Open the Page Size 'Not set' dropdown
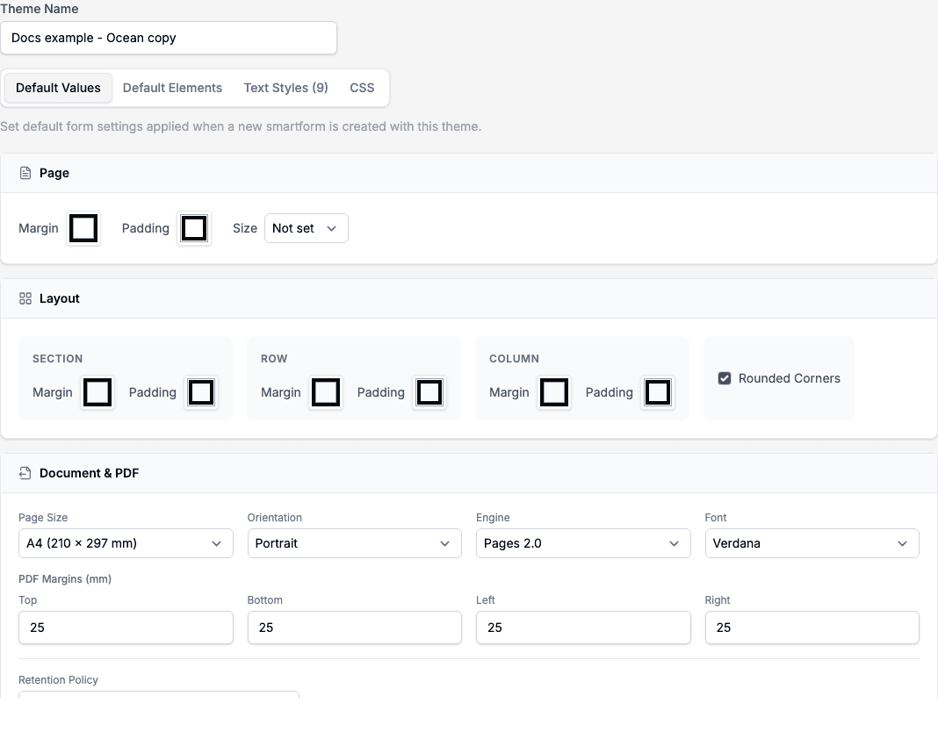This screenshot has width=938, height=739. click(x=307, y=228)
